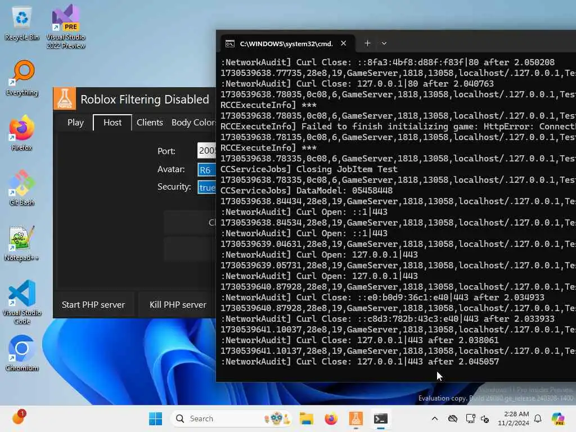Click the muted volume tray icon
The image size is (576, 432).
(485, 418)
